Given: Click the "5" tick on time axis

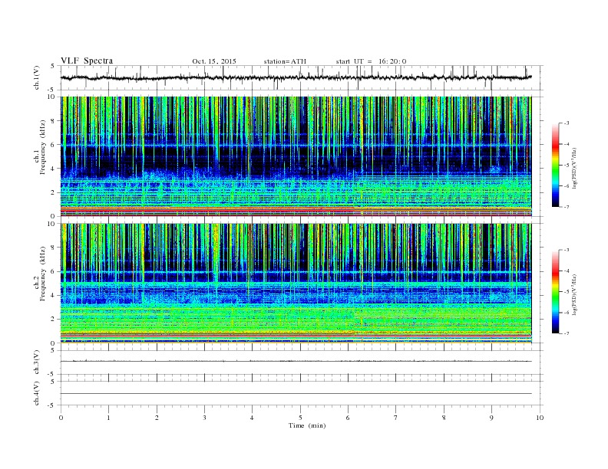Looking at the screenshot, I should 300,418.
